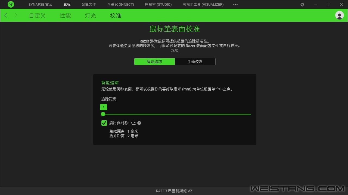Open the 控制室 (STUDIO) tab

click(x=158, y=4)
